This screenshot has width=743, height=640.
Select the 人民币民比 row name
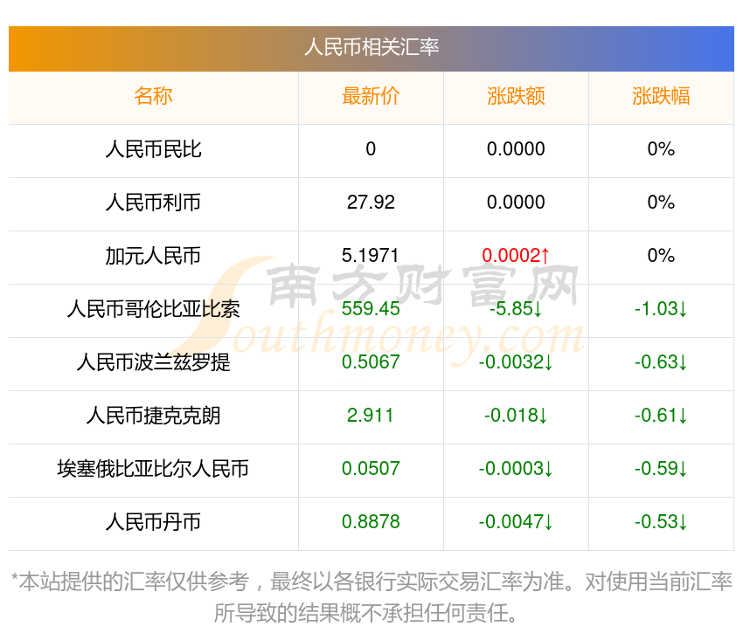point(153,149)
